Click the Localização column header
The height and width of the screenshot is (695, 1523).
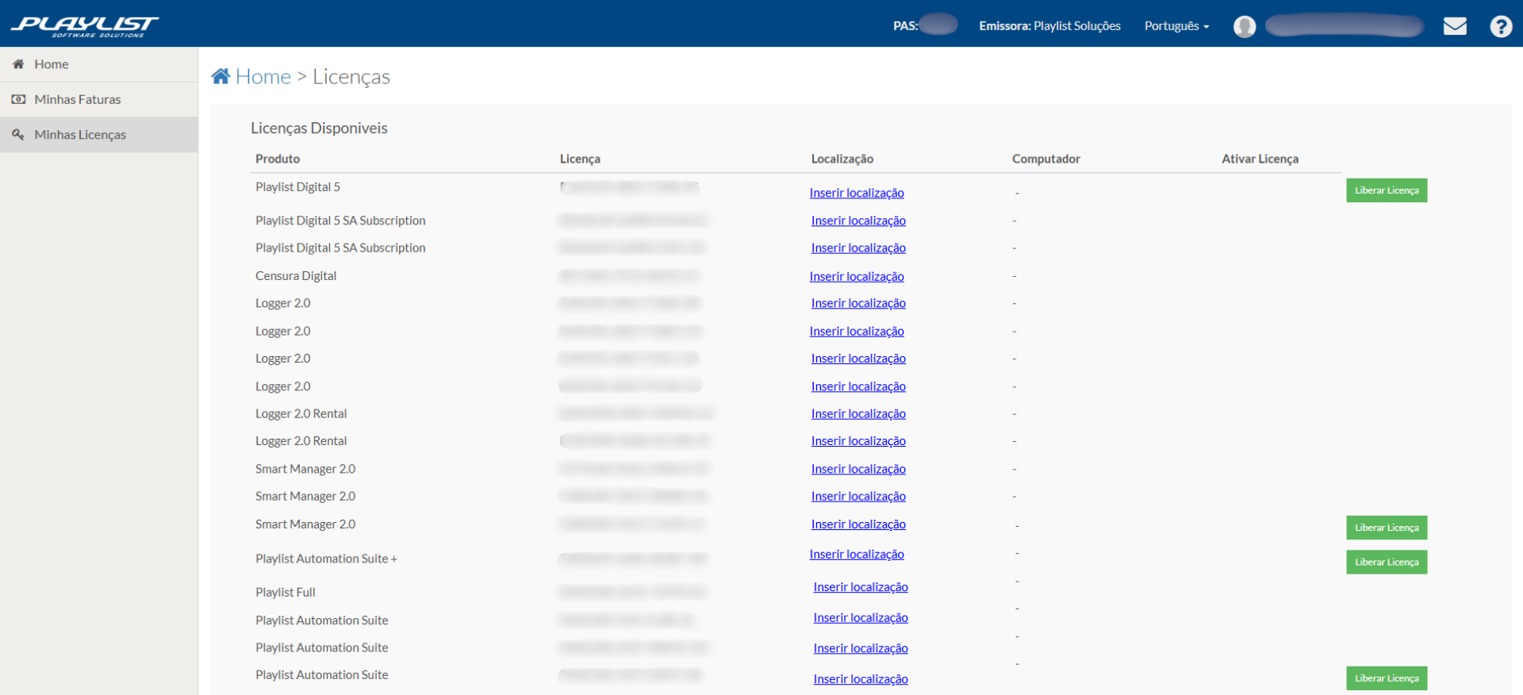pos(842,159)
